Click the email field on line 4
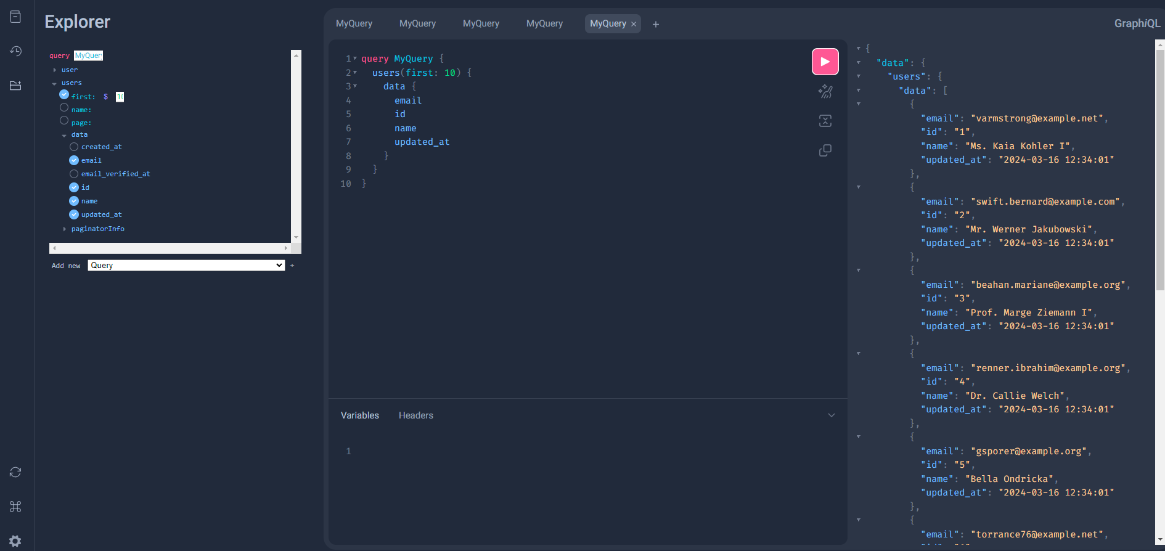1165x551 pixels. [408, 100]
